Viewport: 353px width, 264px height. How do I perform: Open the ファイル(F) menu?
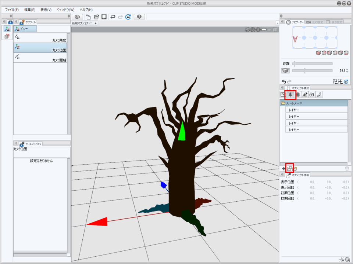(x=12, y=10)
